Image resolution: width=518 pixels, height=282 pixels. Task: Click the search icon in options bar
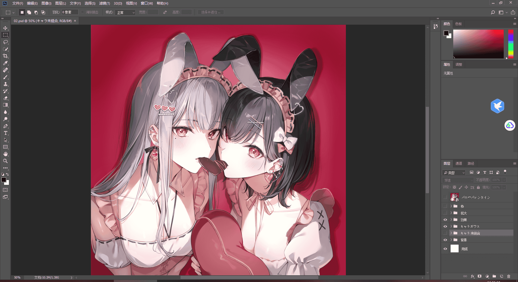click(x=493, y=12)
